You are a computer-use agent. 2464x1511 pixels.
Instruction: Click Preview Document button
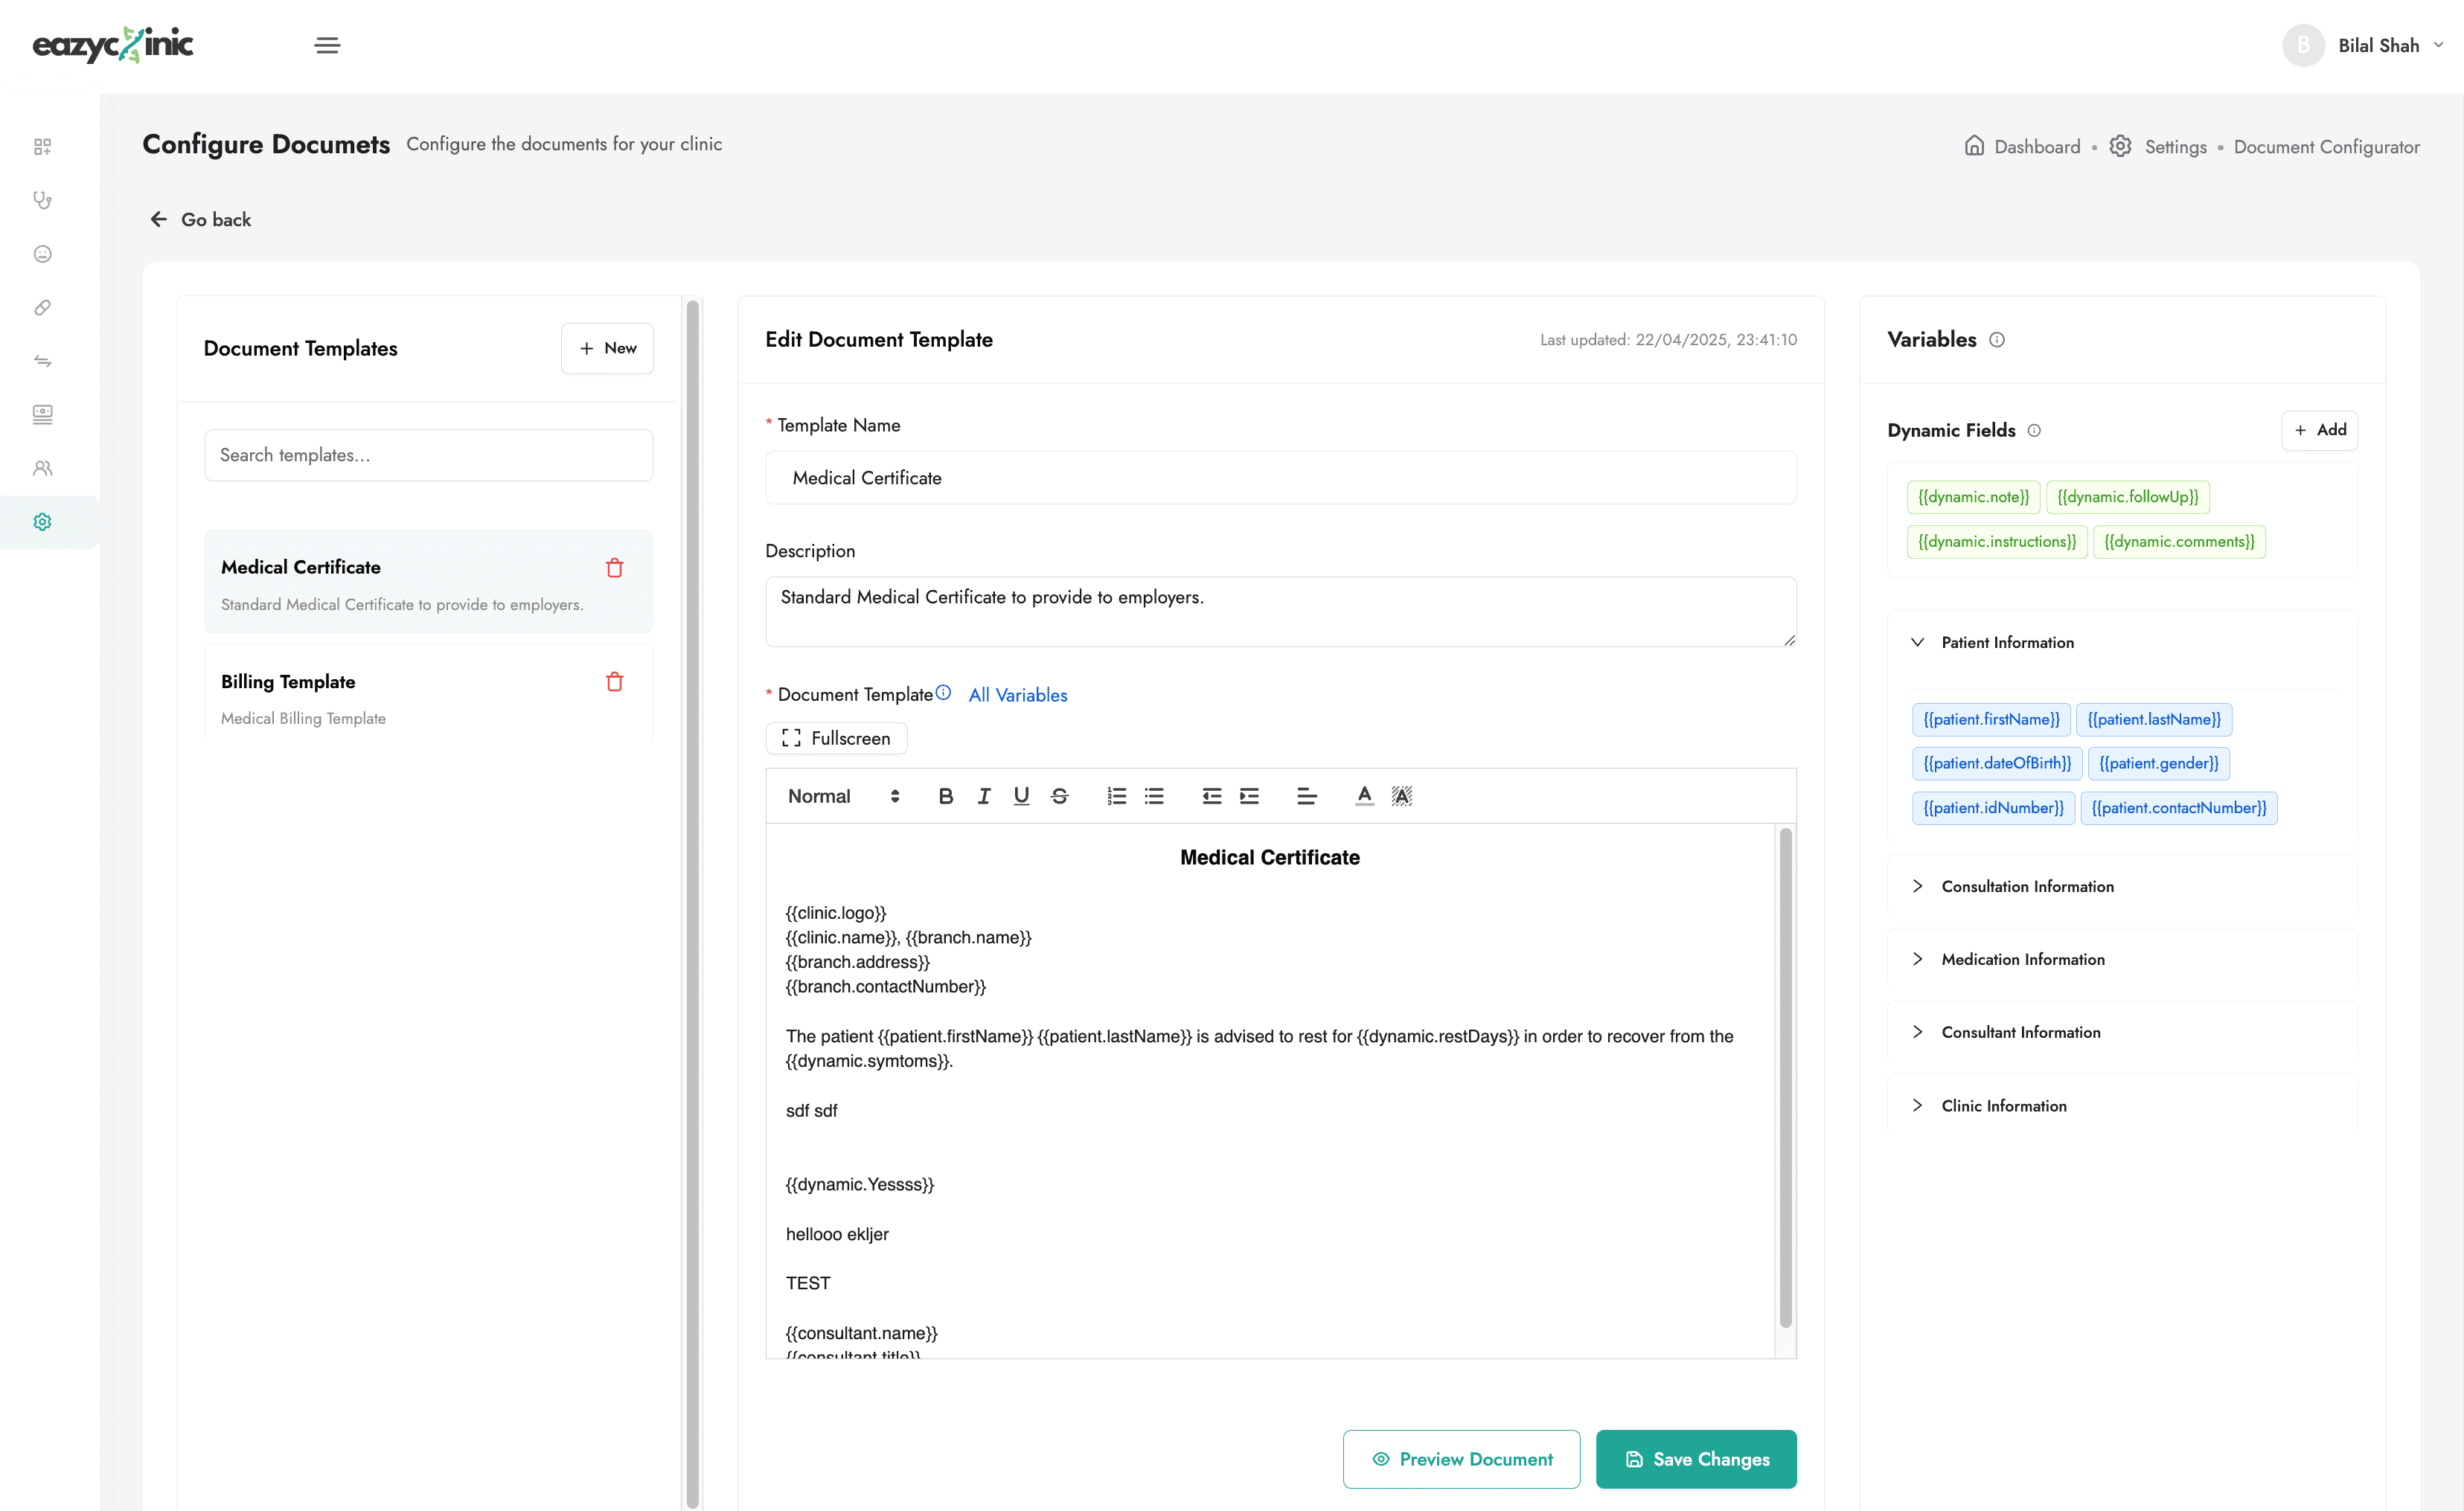1462,1460
